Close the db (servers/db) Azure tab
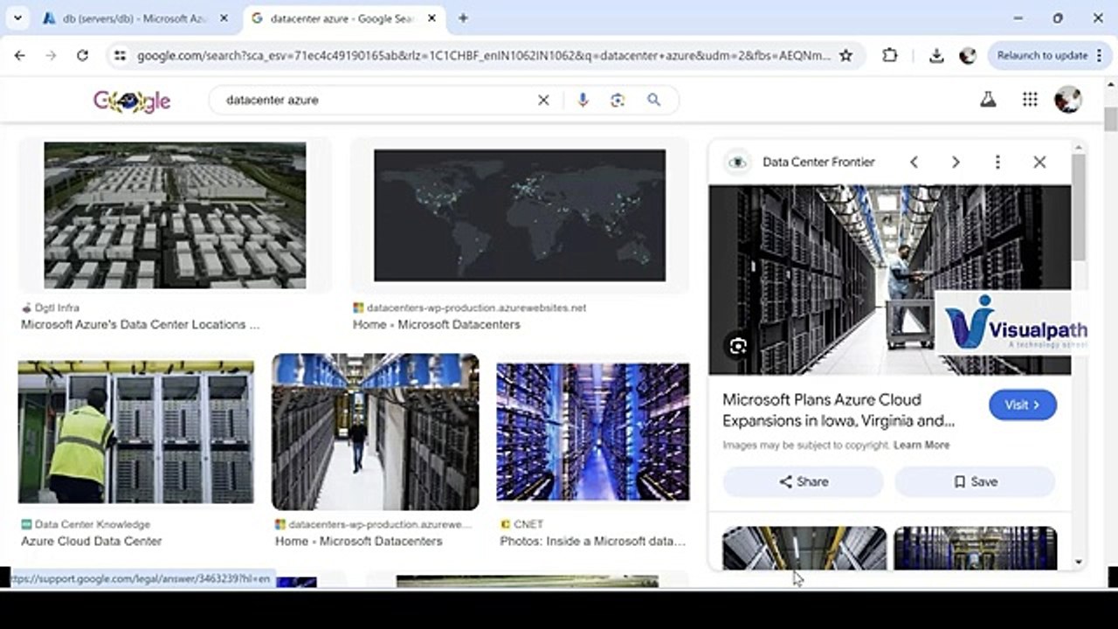 point(224,18)
